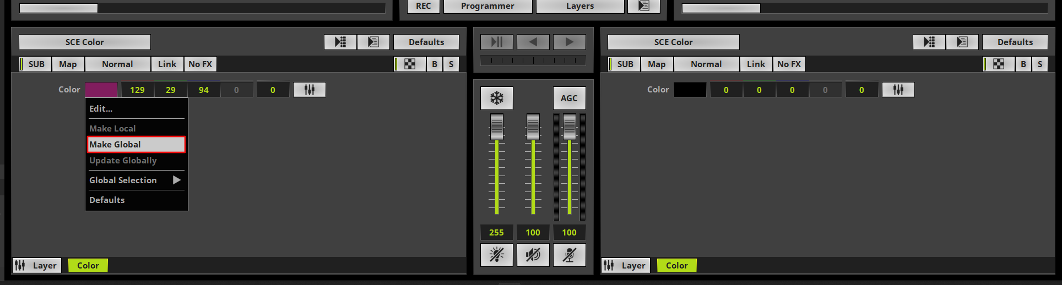
Task: Click the middle fader handle above 100
Action: click(533, 127)
